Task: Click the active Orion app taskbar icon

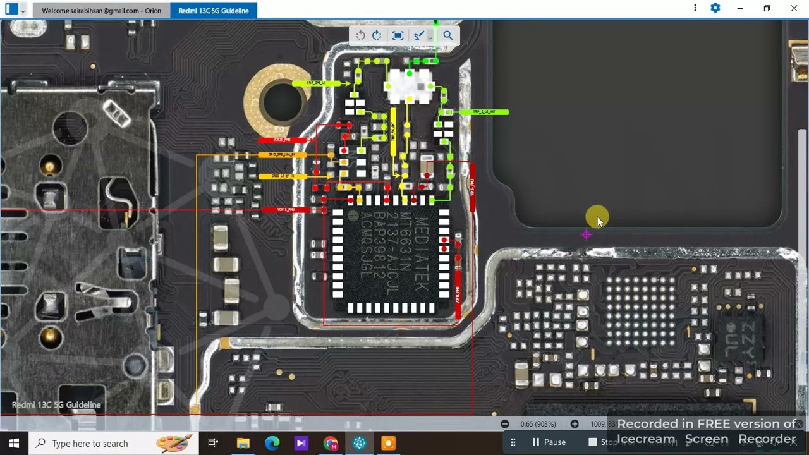Action: (x=360, y=443)
